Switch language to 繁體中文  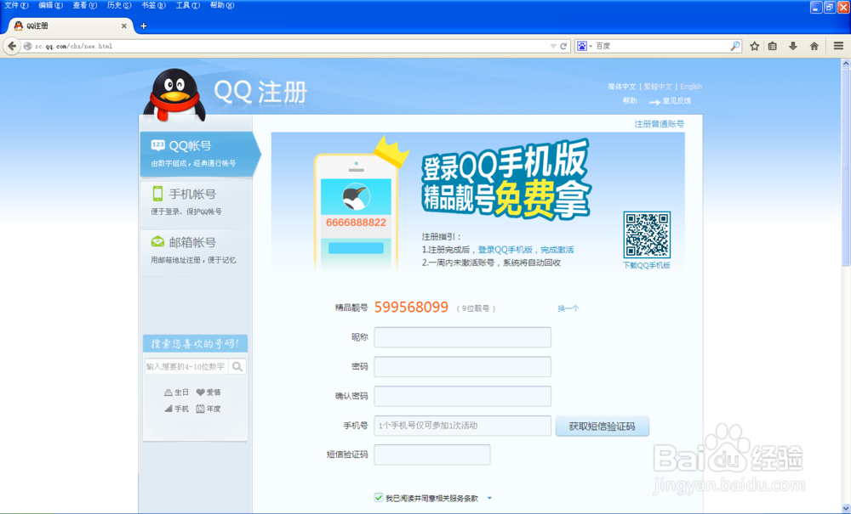(658, 87)
